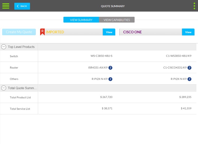Click quantity badge beside Cisco One R-PI2X-N-K9
The image size is (198, 144).
click(189, 79)
